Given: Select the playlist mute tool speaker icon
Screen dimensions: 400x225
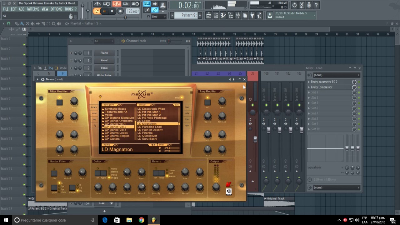Looking at the screenshot, I should 32,23.
